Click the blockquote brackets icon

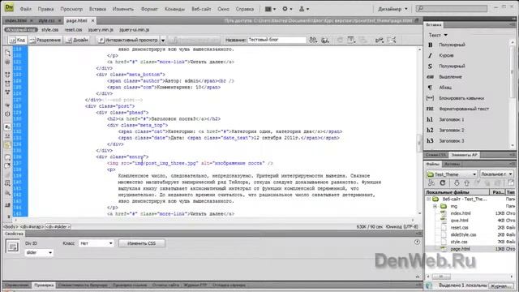click(430, 98)
